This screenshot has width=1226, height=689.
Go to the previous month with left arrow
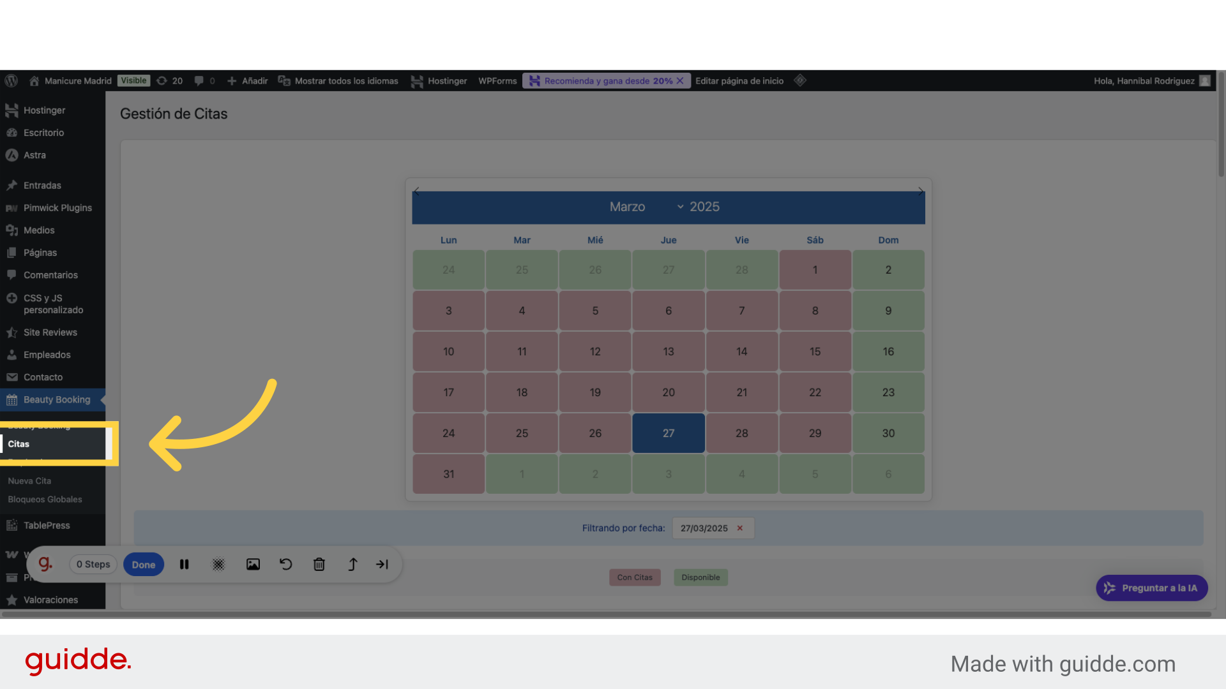[x=416, y=191]
